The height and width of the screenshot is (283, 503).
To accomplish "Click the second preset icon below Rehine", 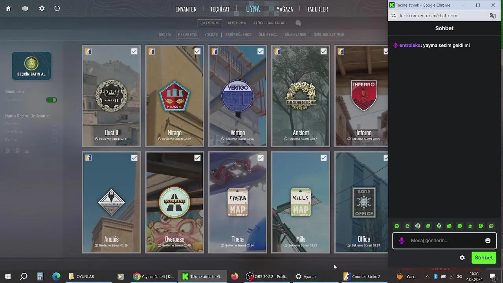I will [x=17, y=151].
